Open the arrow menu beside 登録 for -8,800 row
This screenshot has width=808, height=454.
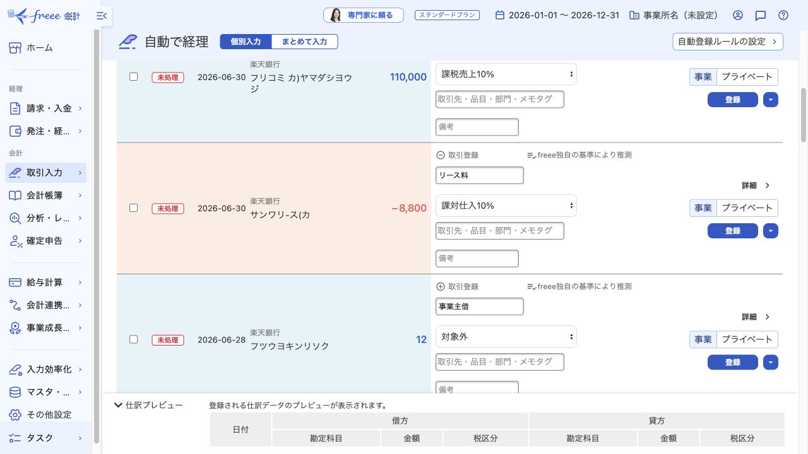[x=771, y=231]
